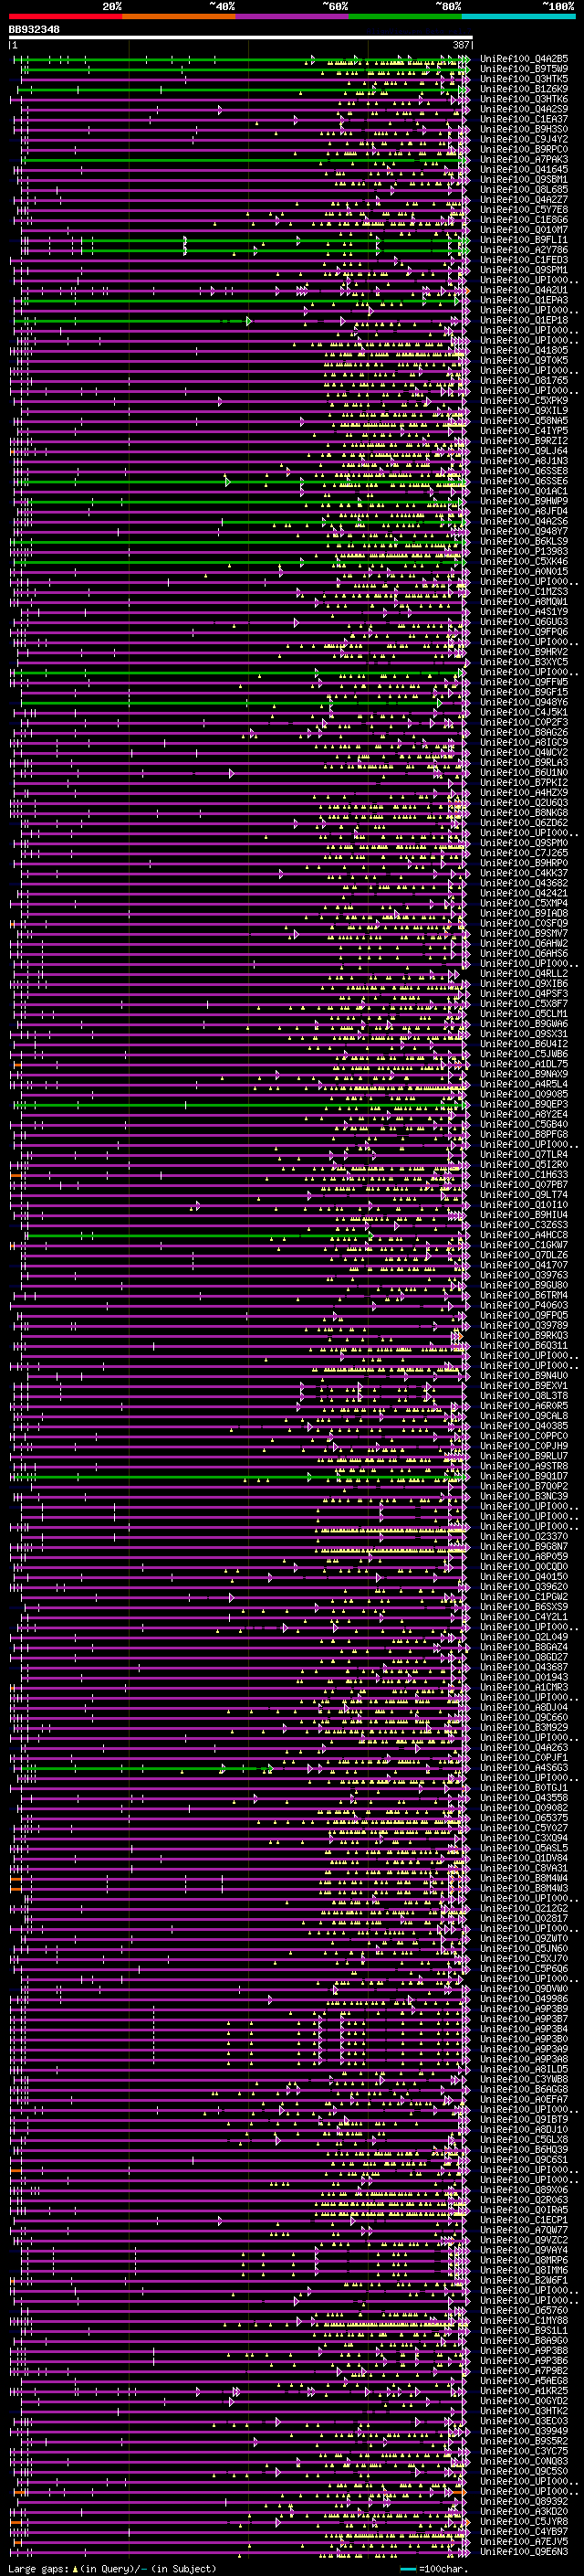This screenshot has height=2576, width=584.
Task: Open hit UniRef100_B9T5W9
Action: coord(524,69)
